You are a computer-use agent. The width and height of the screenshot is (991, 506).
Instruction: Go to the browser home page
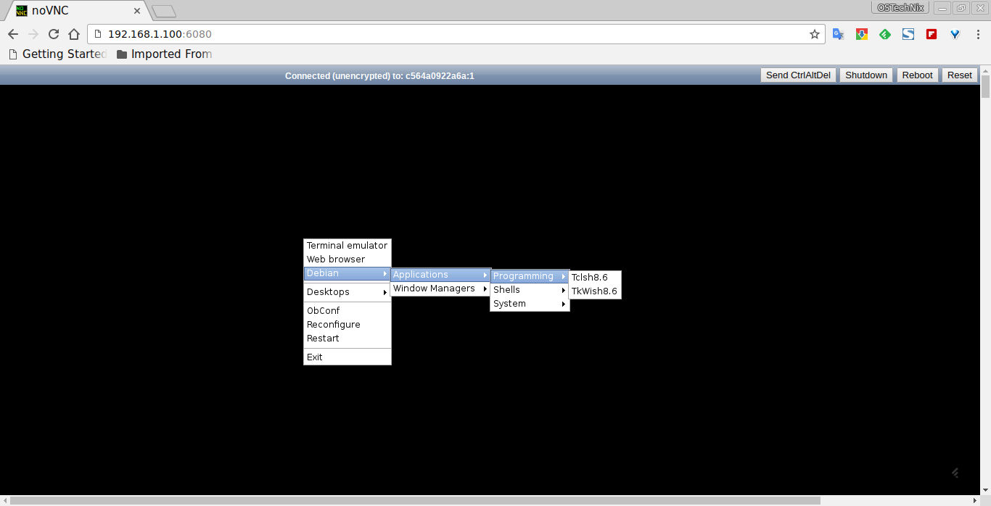point(73,34)
